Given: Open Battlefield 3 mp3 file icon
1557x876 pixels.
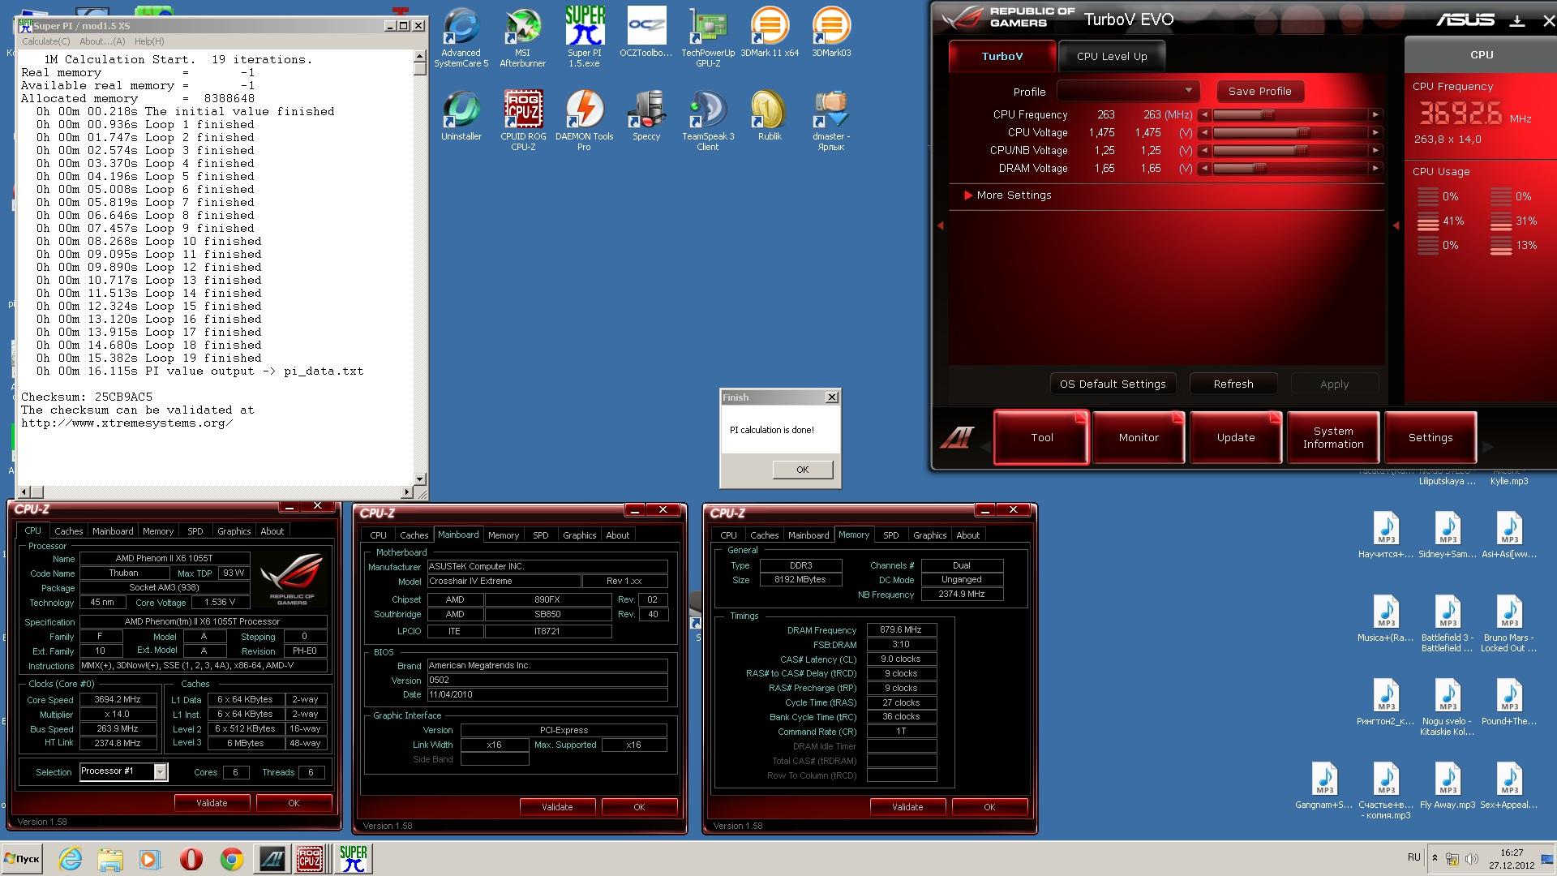Looking at the screenshot, I should point(1448,624).
